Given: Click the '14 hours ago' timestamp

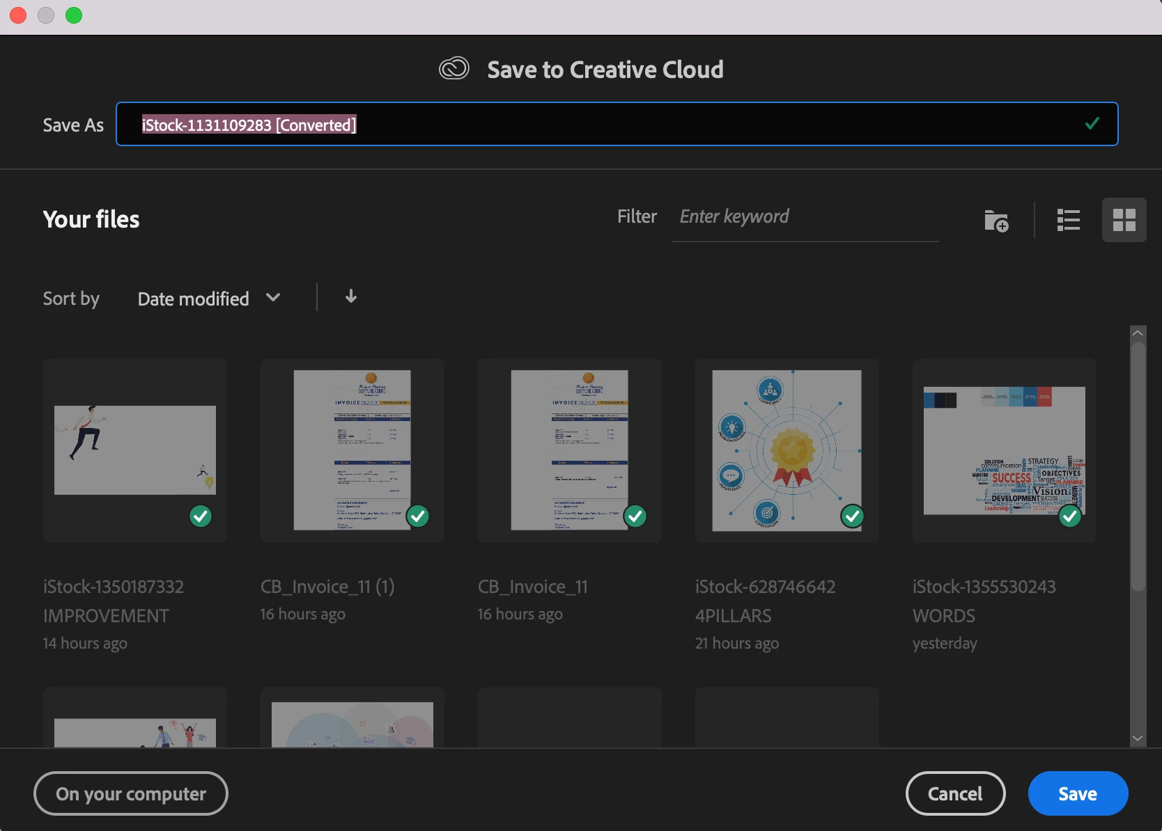Looking at the screenshot, I should click(85, 643).
